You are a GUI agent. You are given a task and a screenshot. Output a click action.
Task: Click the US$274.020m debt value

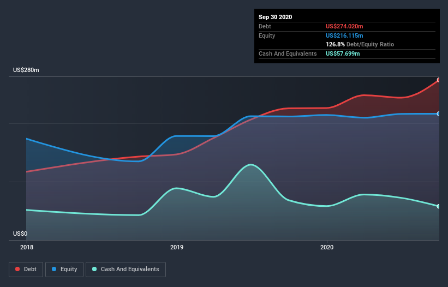point(344,26)
